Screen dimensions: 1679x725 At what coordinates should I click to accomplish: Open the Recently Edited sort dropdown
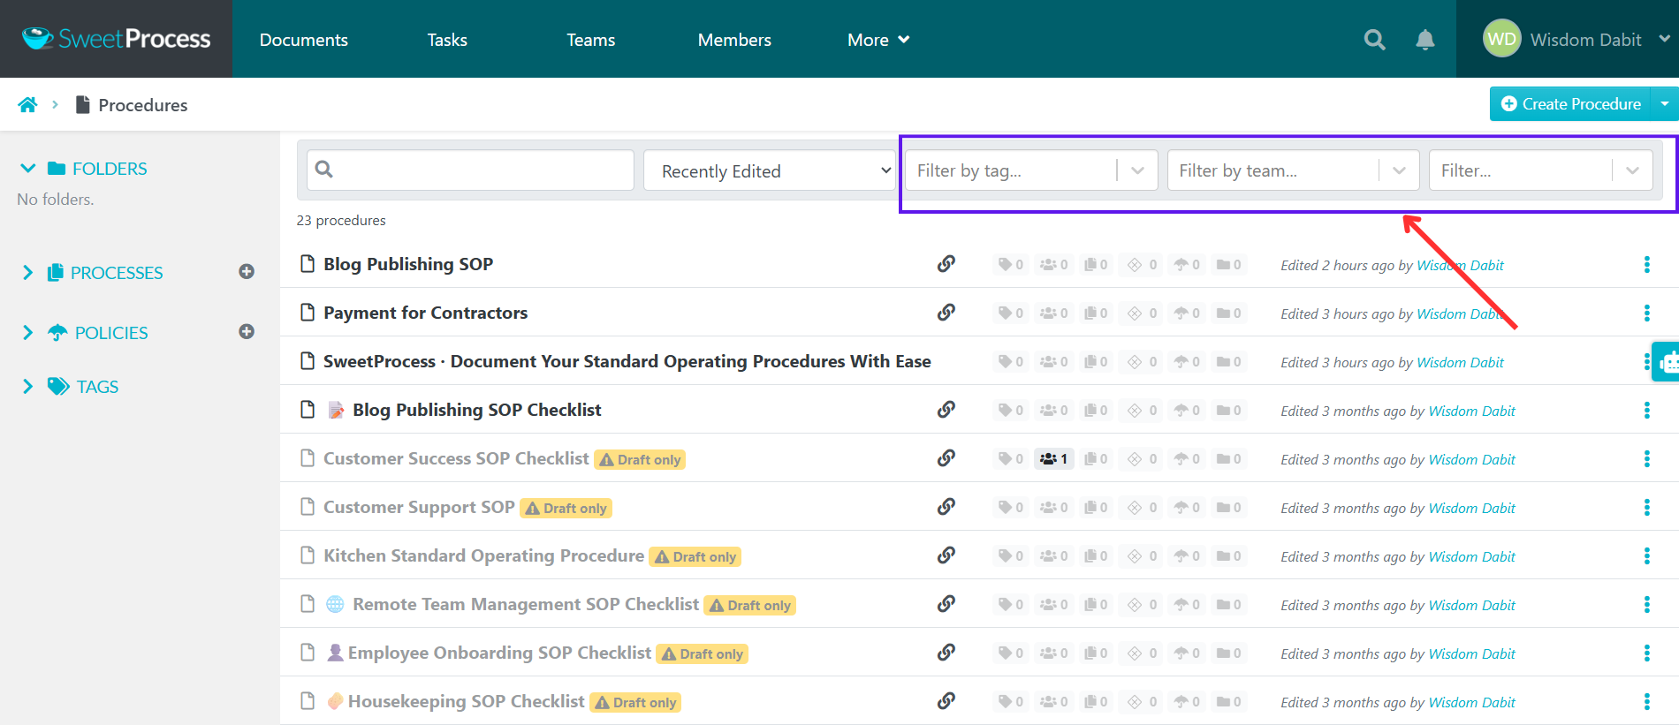770,170
